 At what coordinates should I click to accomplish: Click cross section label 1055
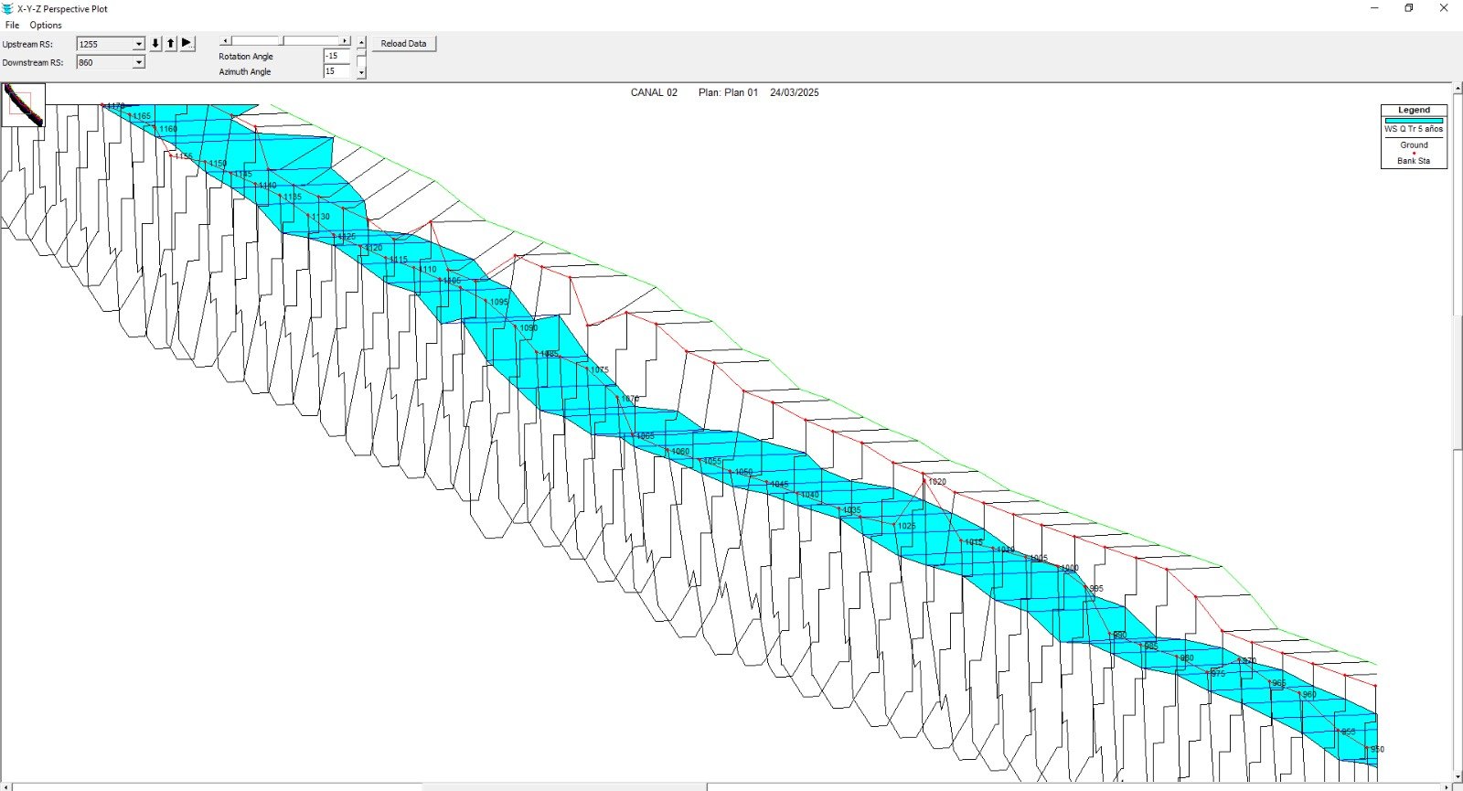[x=712, y=462]
